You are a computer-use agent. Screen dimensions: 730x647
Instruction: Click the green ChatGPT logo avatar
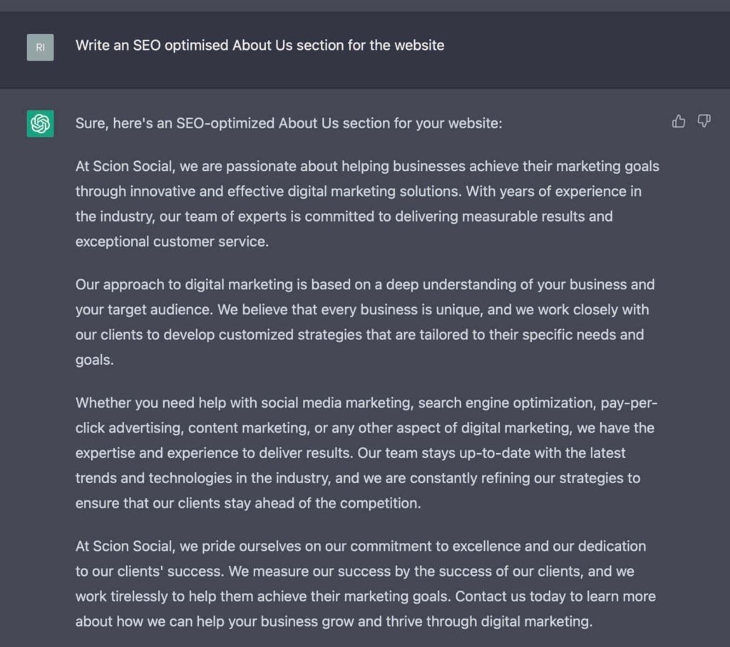point(40,124)
